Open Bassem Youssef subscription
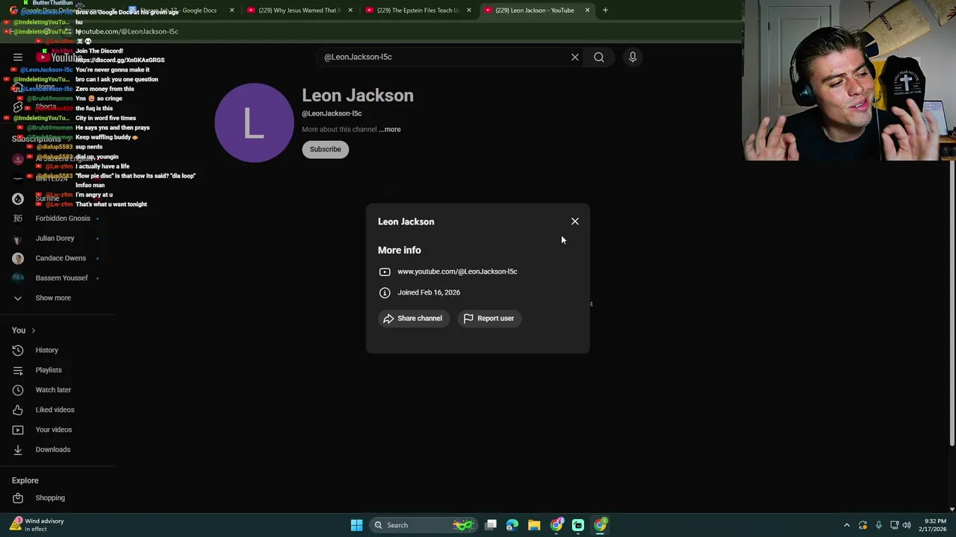This screenshot has width=956, height=537. (x=58, y=278)
